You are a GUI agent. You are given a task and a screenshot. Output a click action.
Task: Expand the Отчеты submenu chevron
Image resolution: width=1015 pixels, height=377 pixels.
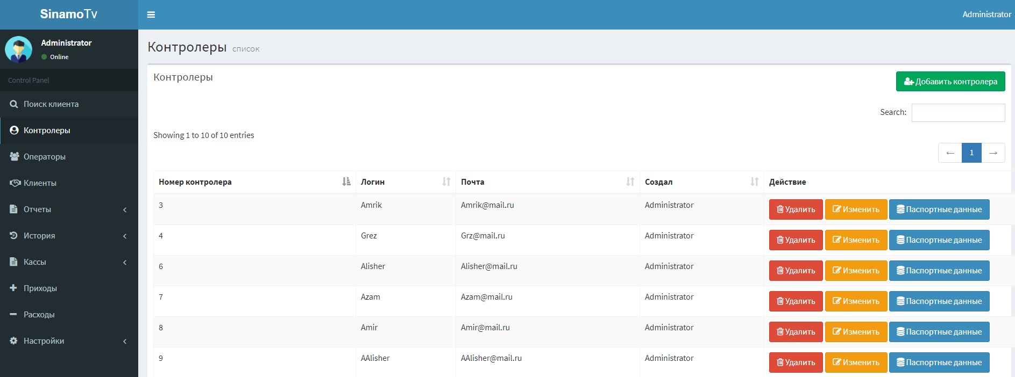pyautogui.click(x=125, y=209)
